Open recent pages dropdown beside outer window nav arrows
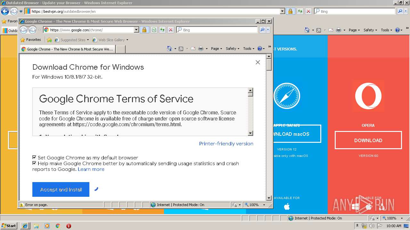This screenshot has height=230, width=410. point(21,11)
